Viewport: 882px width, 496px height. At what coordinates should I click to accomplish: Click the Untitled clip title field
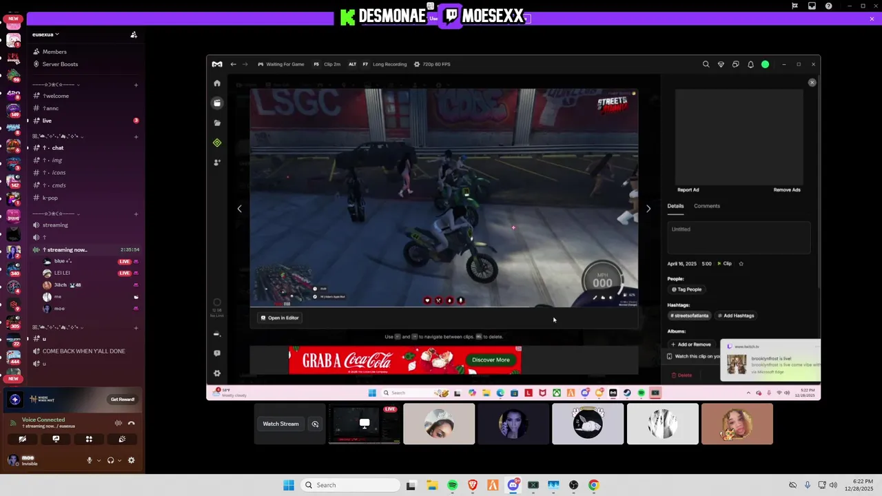point(739,238)
